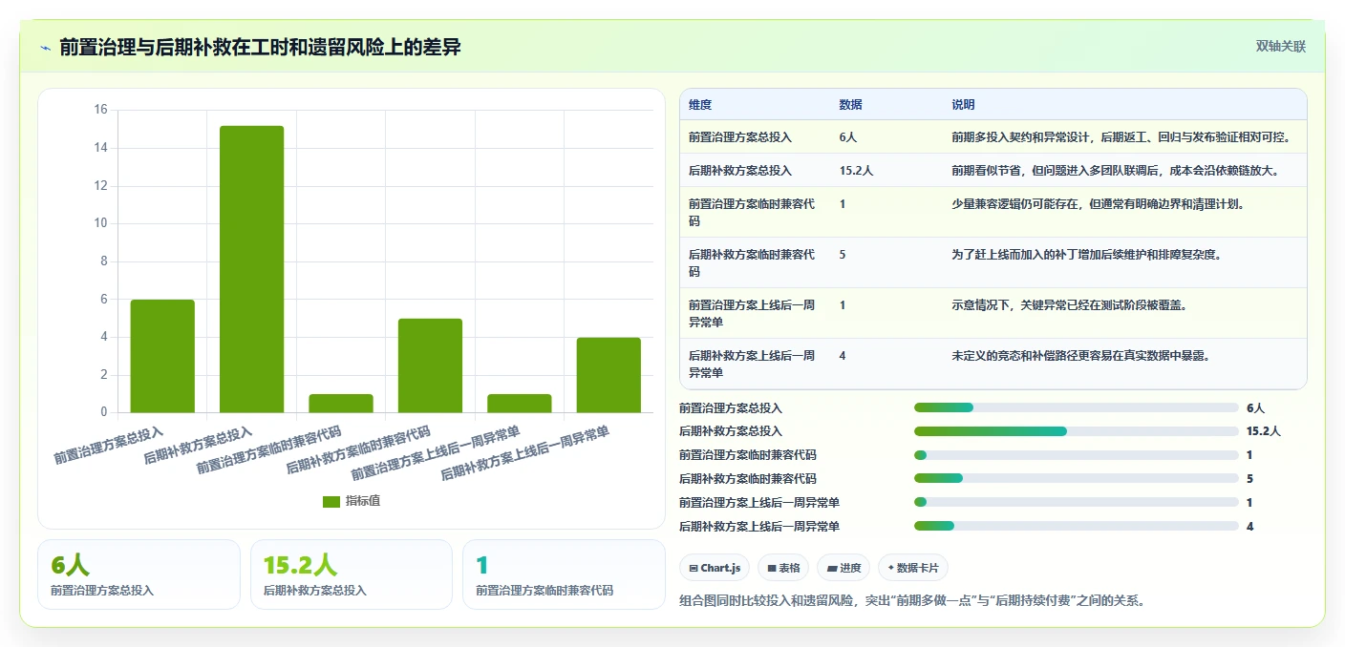Click description starting 前期看似节省
The width and height of the screenshot is (1345, 647).
[1115, 171]
